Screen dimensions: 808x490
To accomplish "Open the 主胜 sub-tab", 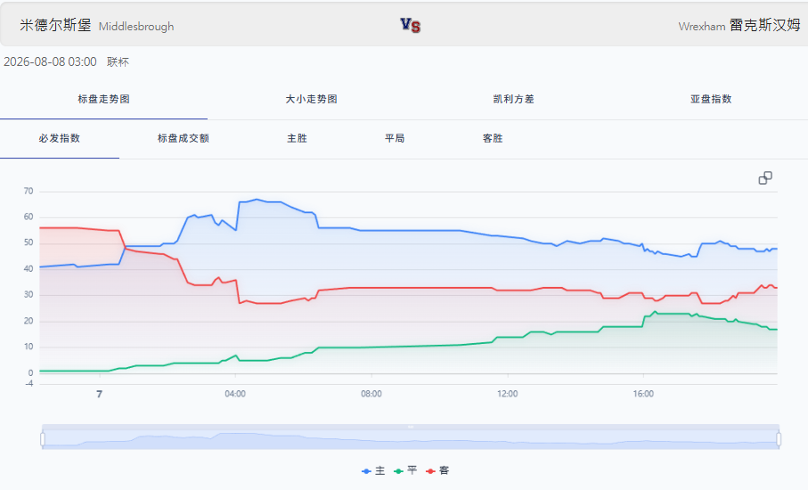I will (297, 138).
